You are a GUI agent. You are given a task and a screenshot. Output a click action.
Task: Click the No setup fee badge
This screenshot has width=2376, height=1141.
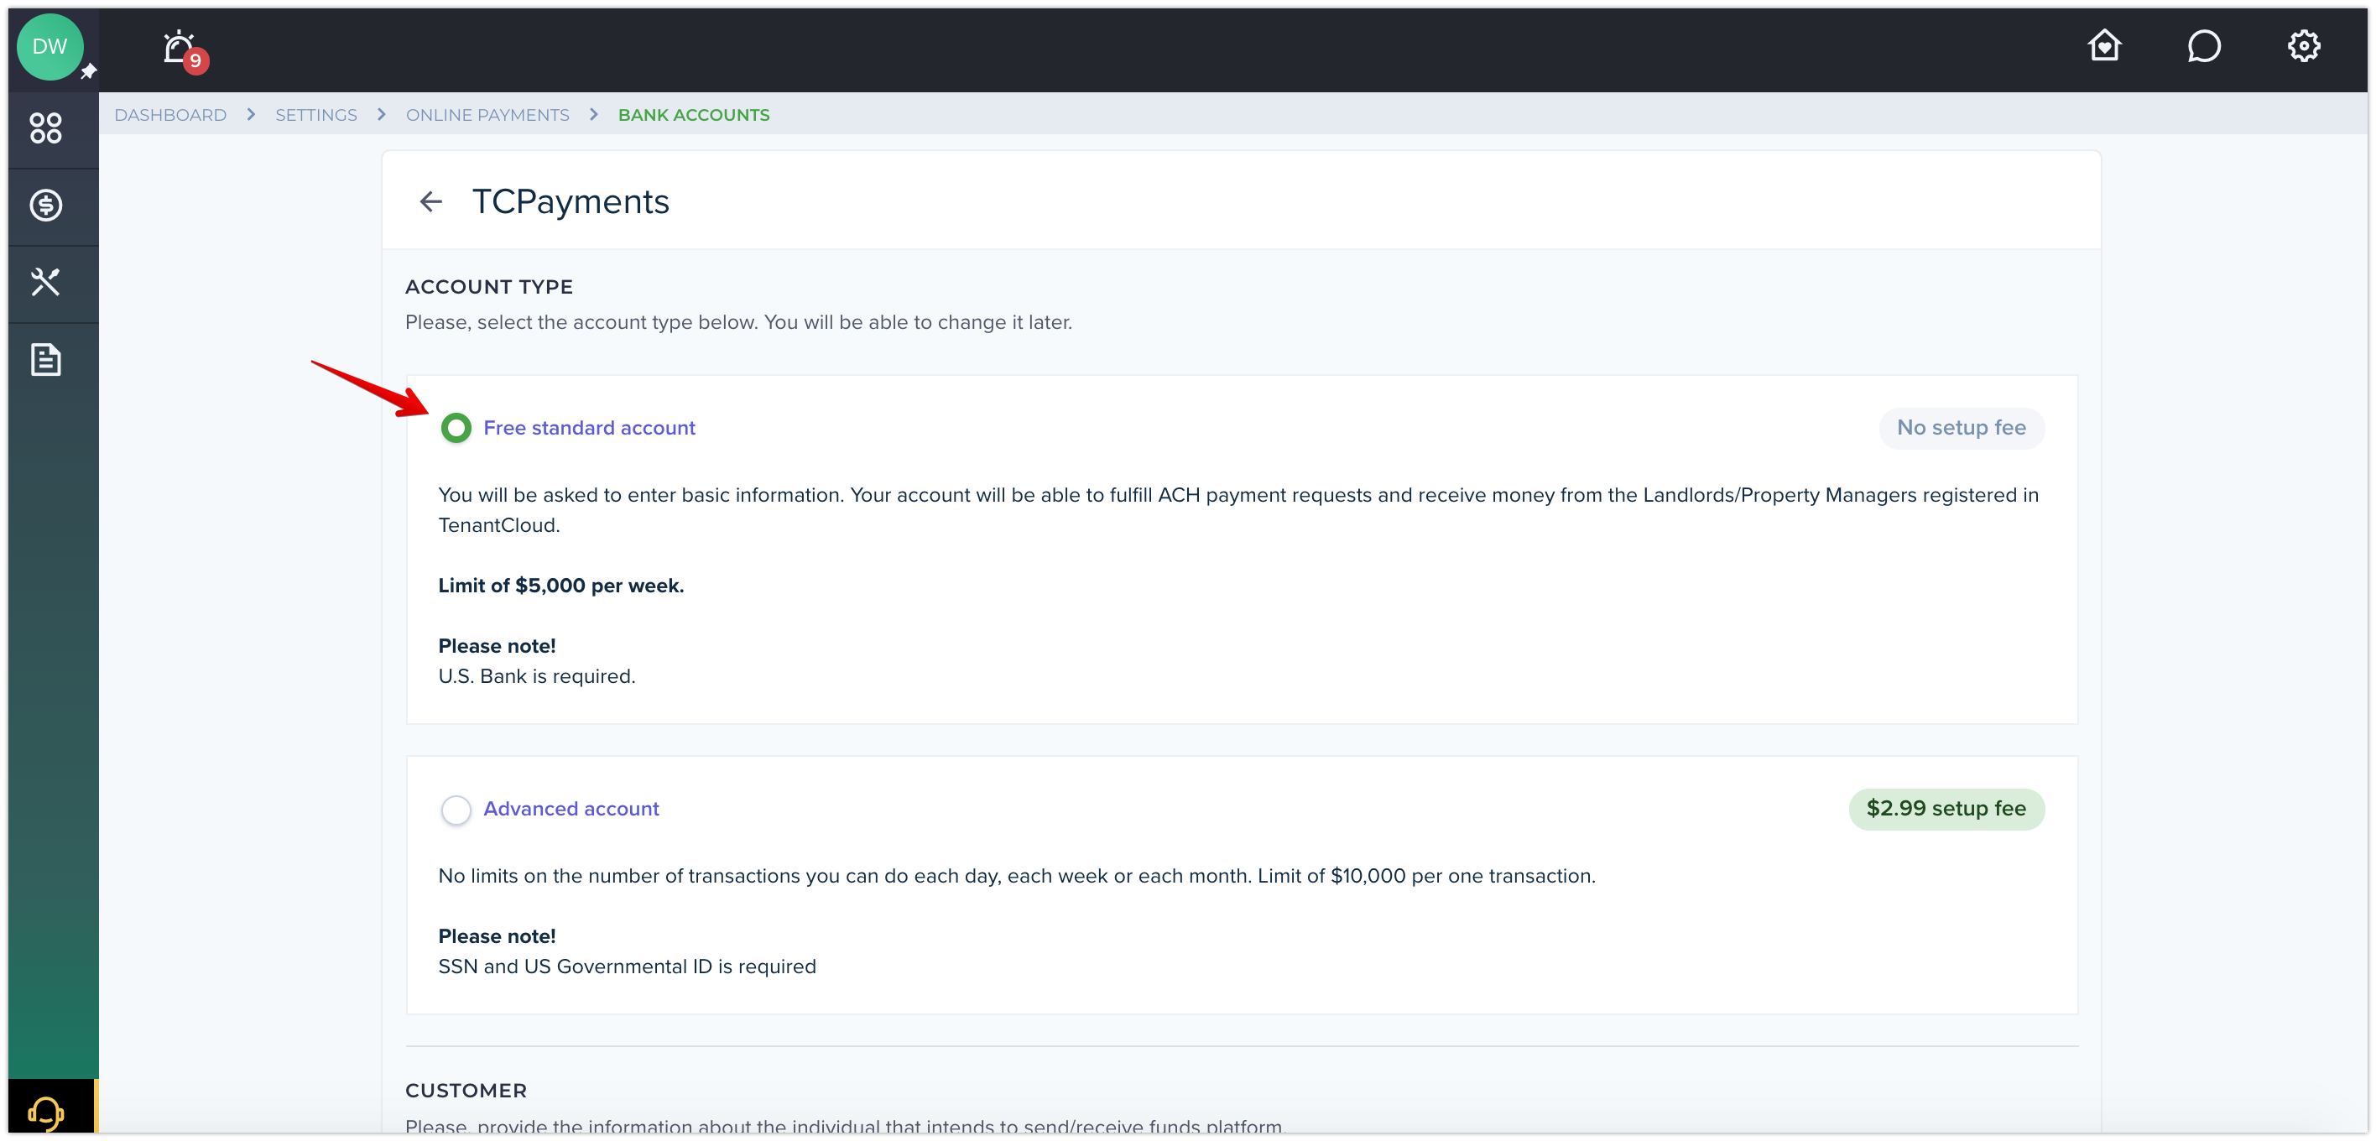(1961, 428)
